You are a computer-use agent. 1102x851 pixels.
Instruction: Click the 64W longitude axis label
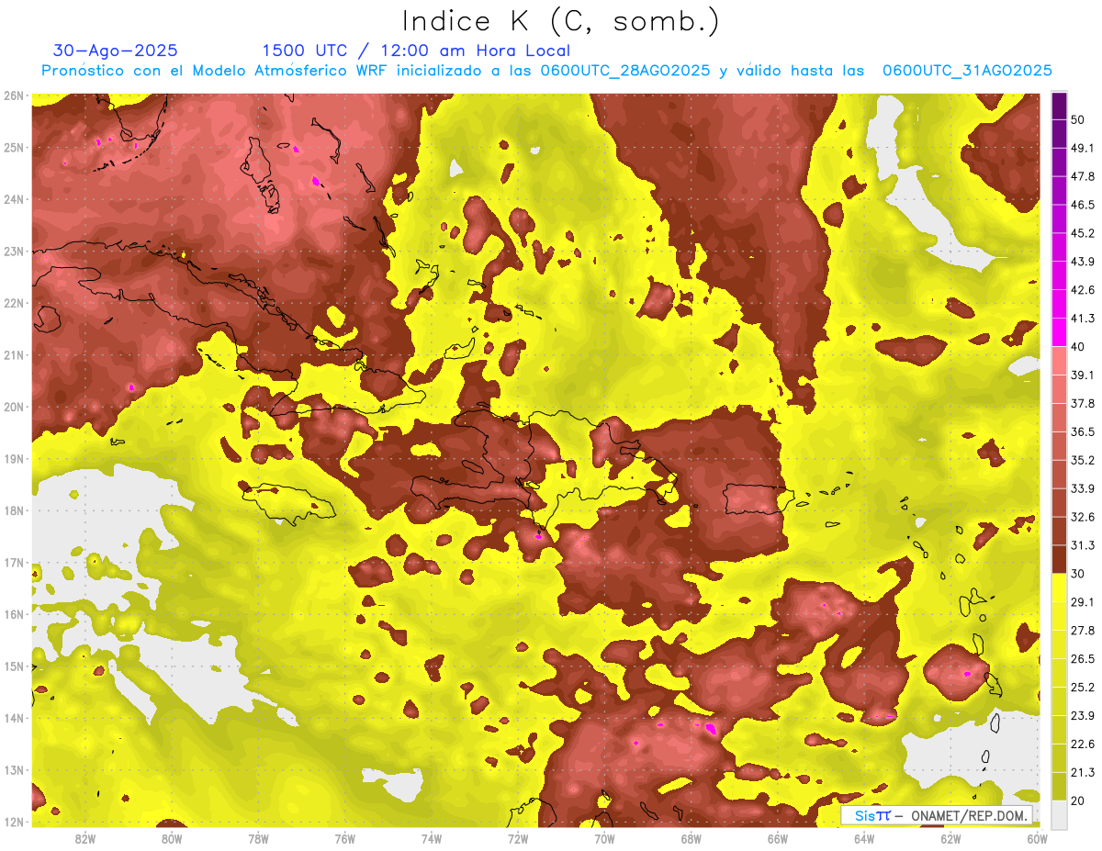pos(863,839)
